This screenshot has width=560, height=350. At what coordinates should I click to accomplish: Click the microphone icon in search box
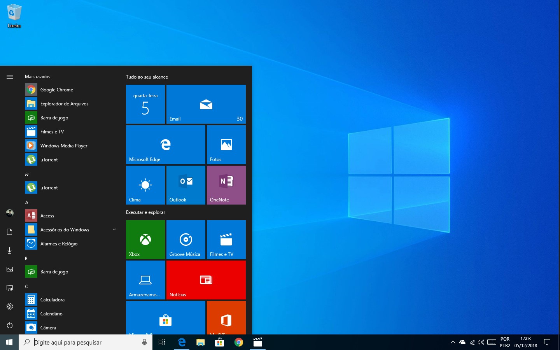point(144,342)
